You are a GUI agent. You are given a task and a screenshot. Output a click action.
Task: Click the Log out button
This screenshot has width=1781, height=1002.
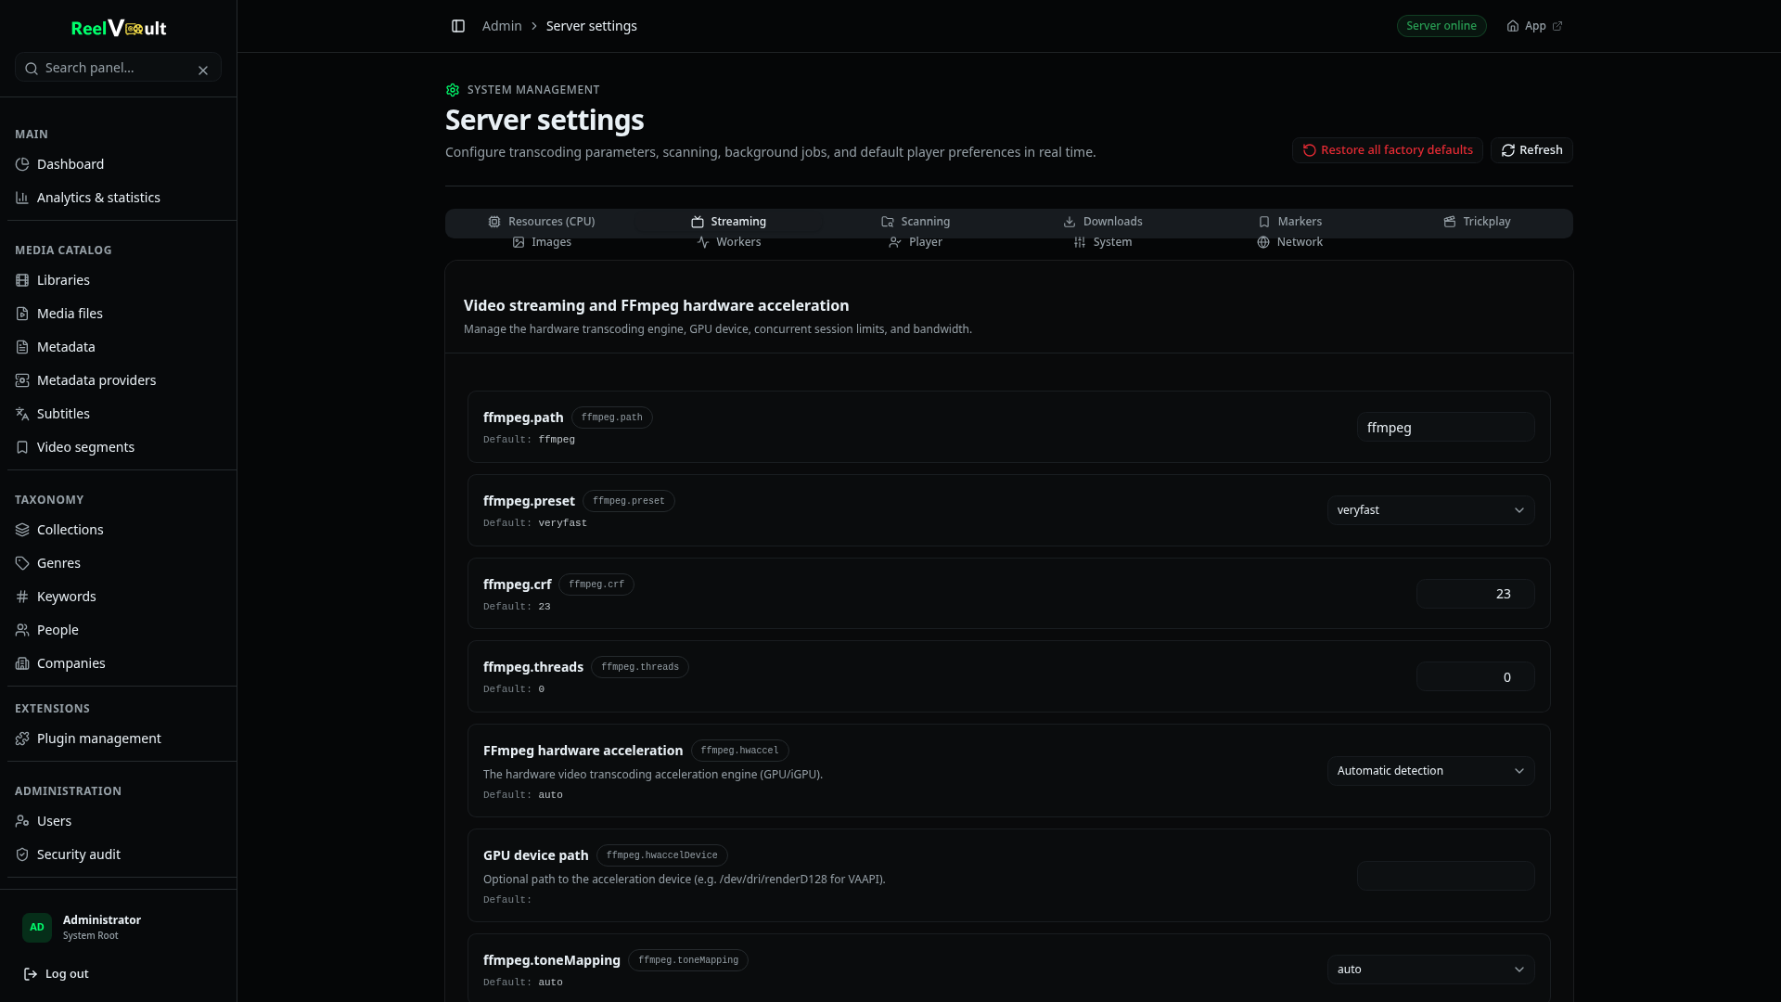point(56,974)
